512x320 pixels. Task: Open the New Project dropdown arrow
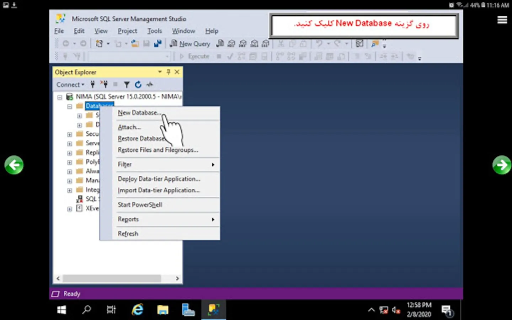[108, 44]
